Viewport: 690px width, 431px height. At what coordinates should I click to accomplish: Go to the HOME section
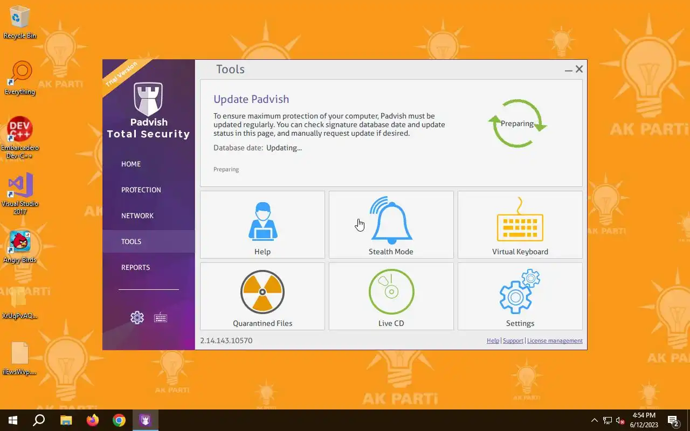(x=131, y=164)
